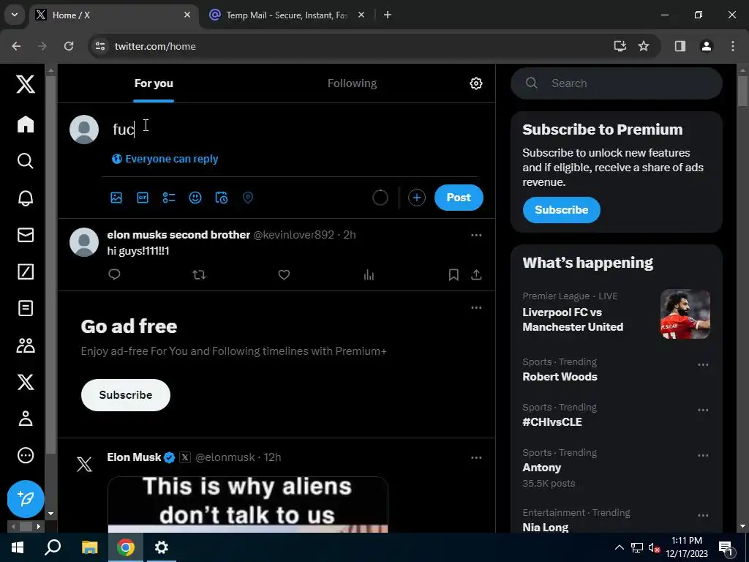Image resolution: width=749 pixels, height=562 pixels.
Task: Open Settings gear in taskbar
Action: click(162, 547)
